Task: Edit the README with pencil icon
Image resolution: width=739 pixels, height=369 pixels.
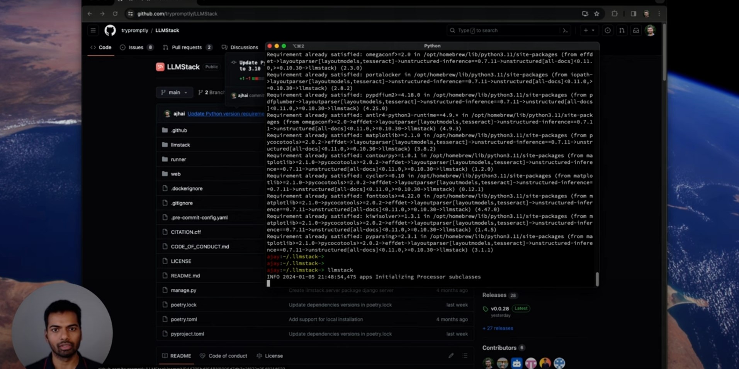Action: click(451, 355)
